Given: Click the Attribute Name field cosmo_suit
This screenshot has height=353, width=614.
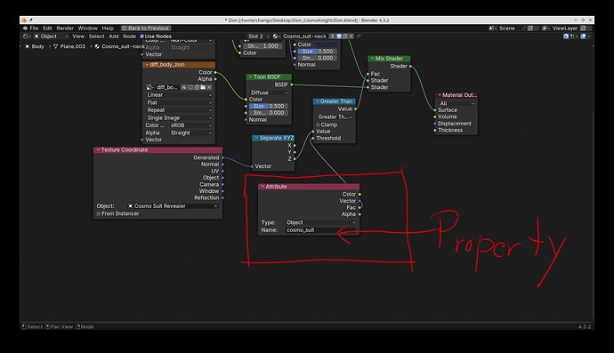Looking at the screenshot, I should [320, 230].
